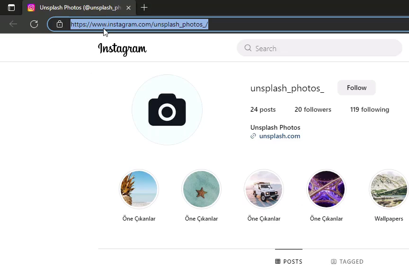This screenshot has width=409, height=267.
Task: Switch to the TAGGED tab
Action: point(347,261)
